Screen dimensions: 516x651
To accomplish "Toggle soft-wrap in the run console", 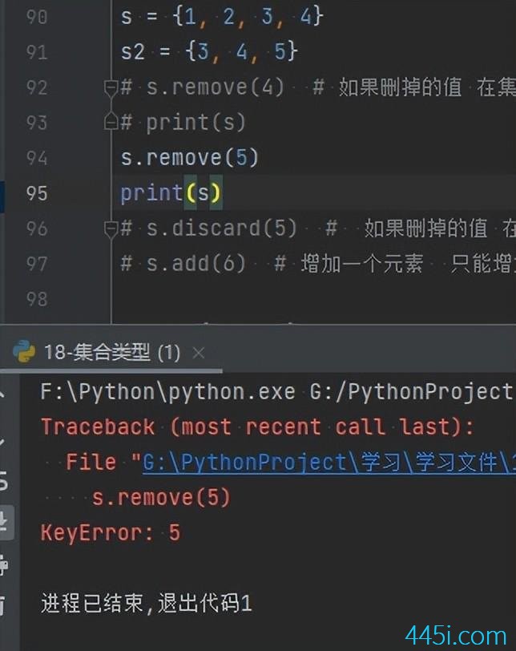I will point(3,481).
